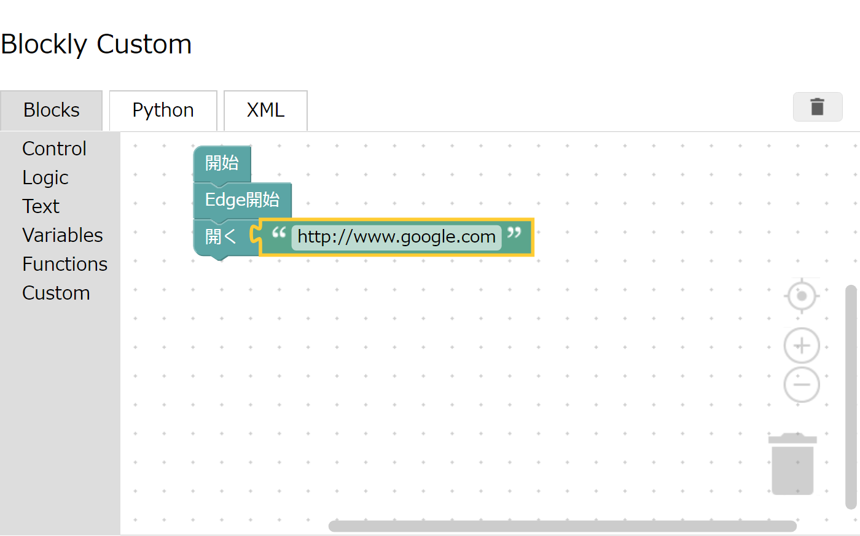Select the 開始 block
Image resolution: width=860 pixels, height=536 pixels.
(221, 163)
